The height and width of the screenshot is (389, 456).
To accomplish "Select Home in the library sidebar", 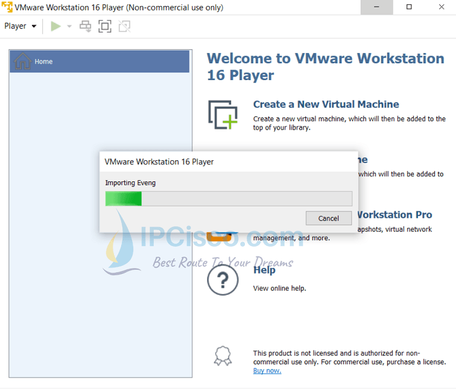I will tap(100, 61).
